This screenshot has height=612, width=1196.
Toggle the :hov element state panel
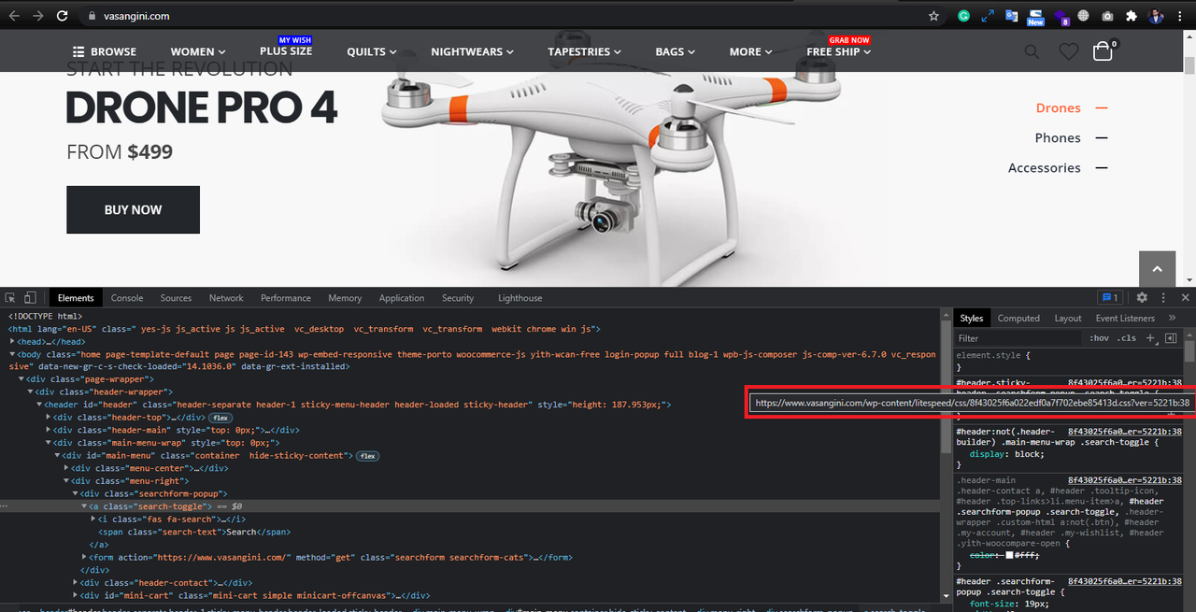(x=1100, y=338)
